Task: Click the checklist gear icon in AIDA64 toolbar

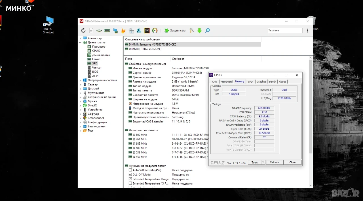Action: (x=131, y=31)
